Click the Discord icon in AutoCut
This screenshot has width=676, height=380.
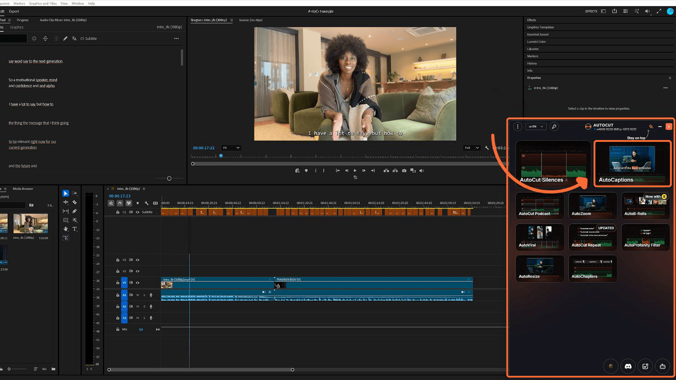(x=628, y=366)
